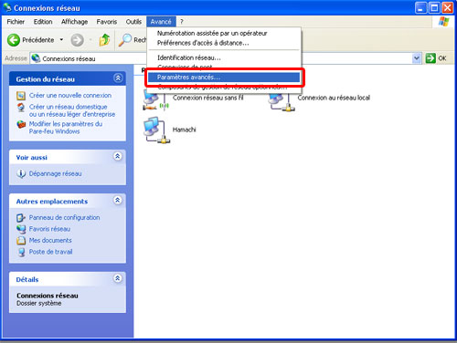The width and height of the screenshot is (457, 343).
Task: Open Panneau de configuration link
Action: tap(64, 218)
